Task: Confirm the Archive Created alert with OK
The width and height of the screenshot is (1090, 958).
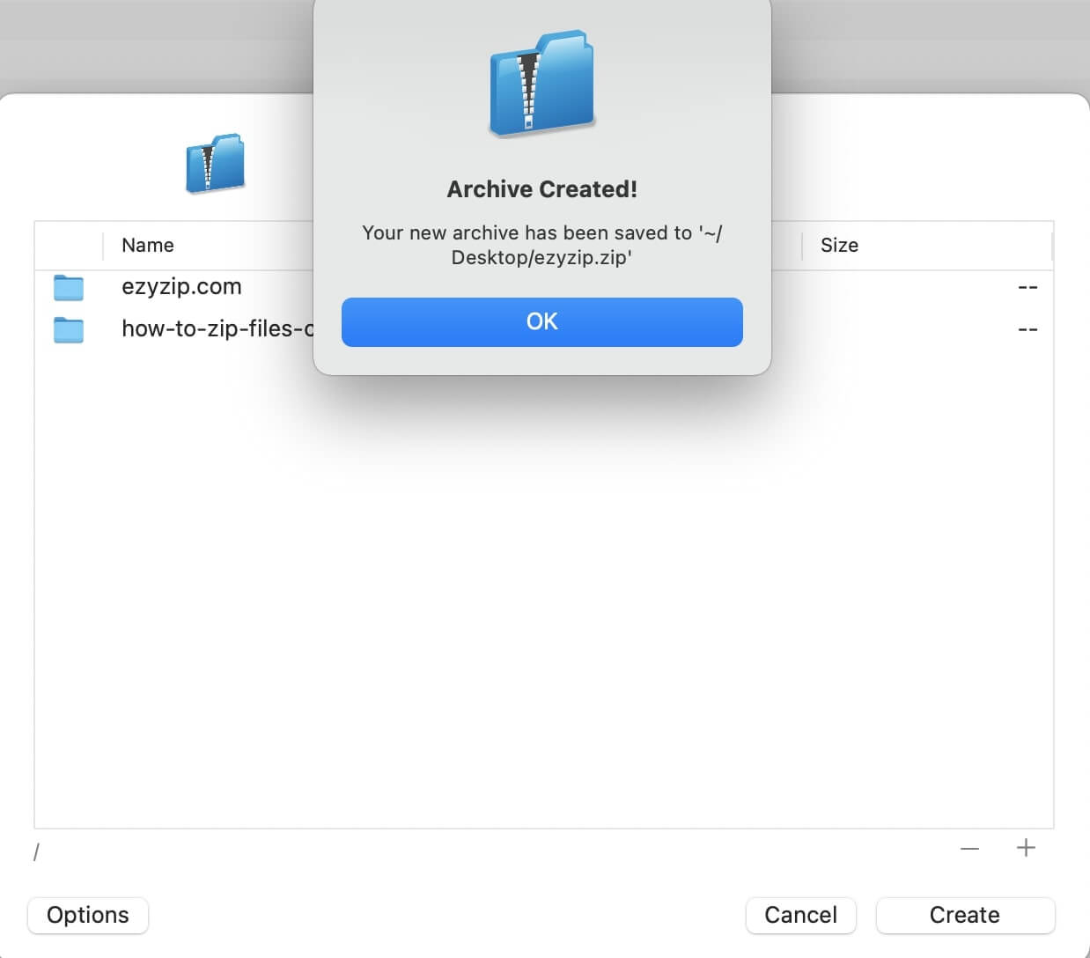Action: [x=541, y=321]
